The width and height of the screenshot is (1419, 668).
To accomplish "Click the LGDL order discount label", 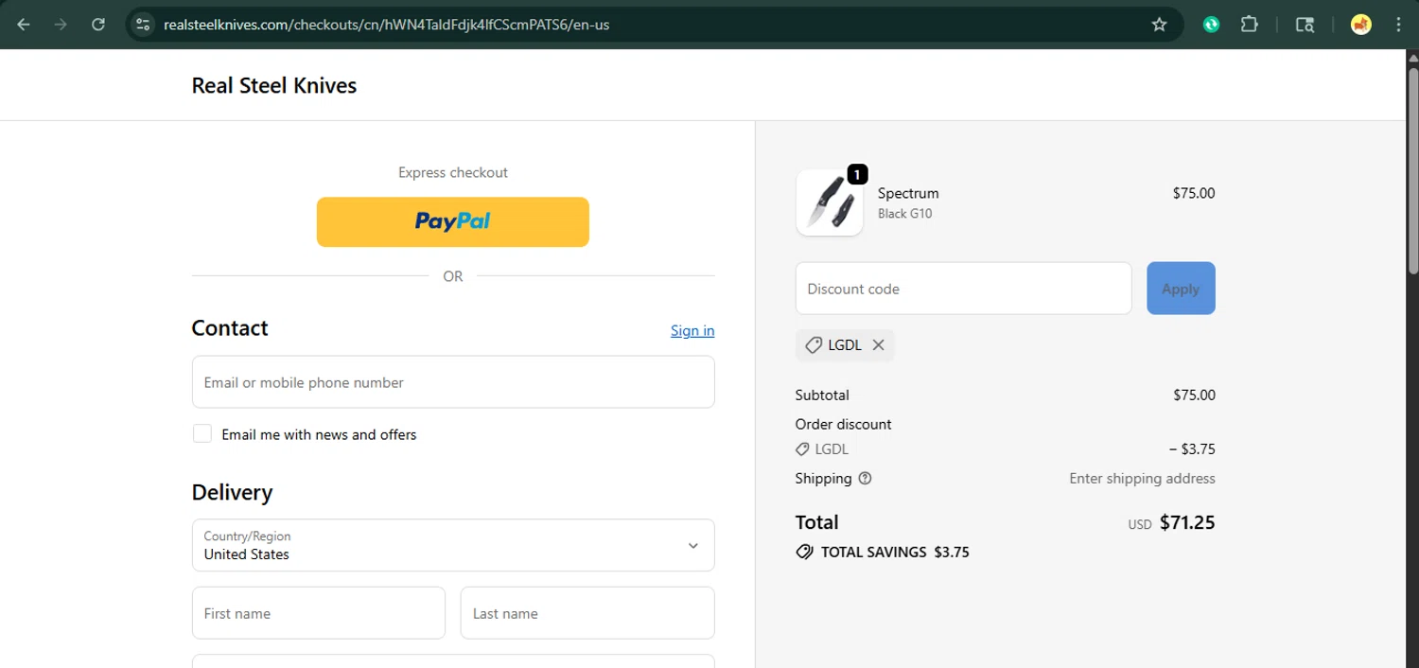I will [832, 449].
